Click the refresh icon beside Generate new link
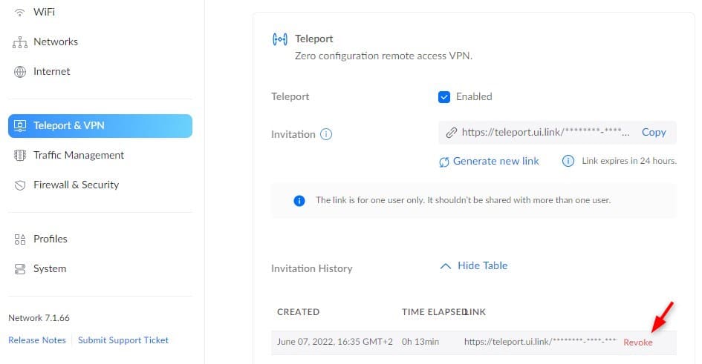 [x=443, y=162]
